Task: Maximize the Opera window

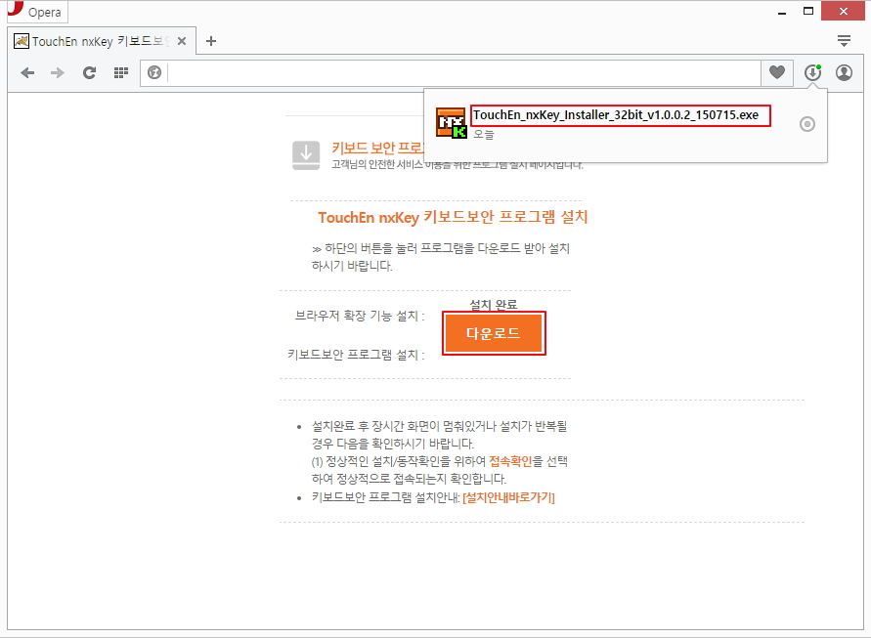Action: point(808,11)
